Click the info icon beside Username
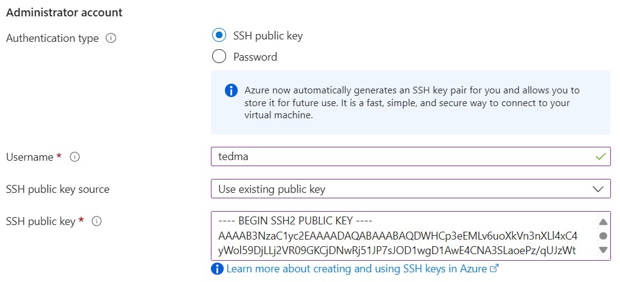The height and width of the screenshot is (282, 620). [x=75, y=157]
